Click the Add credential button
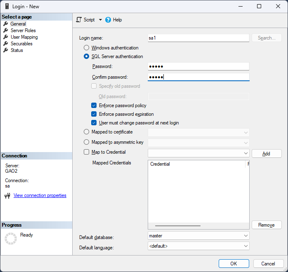This screenshot has height=272, width=288. pyautogui.click(x=267, y=154)
